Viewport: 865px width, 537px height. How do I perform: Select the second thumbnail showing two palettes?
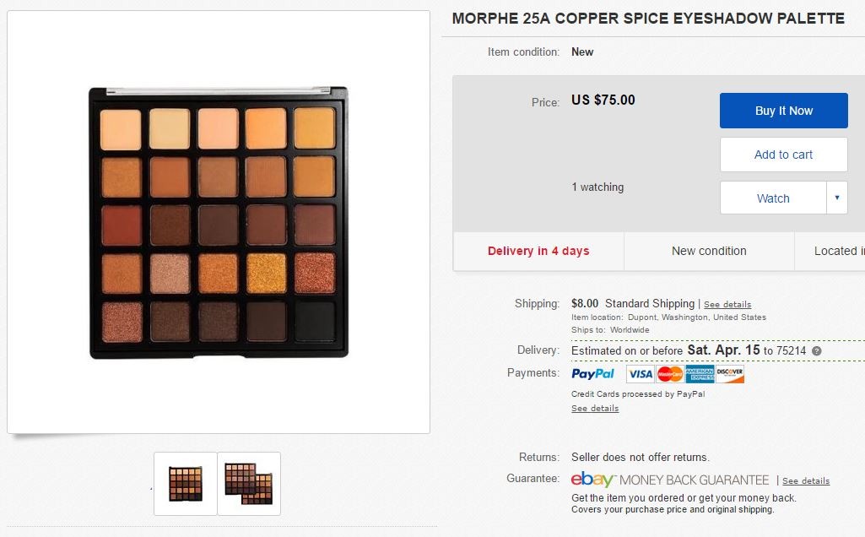(249, 484)
